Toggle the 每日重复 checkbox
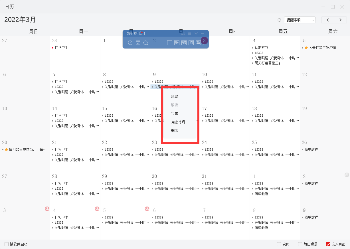The image size is (350, 249). tap(300, 244)
